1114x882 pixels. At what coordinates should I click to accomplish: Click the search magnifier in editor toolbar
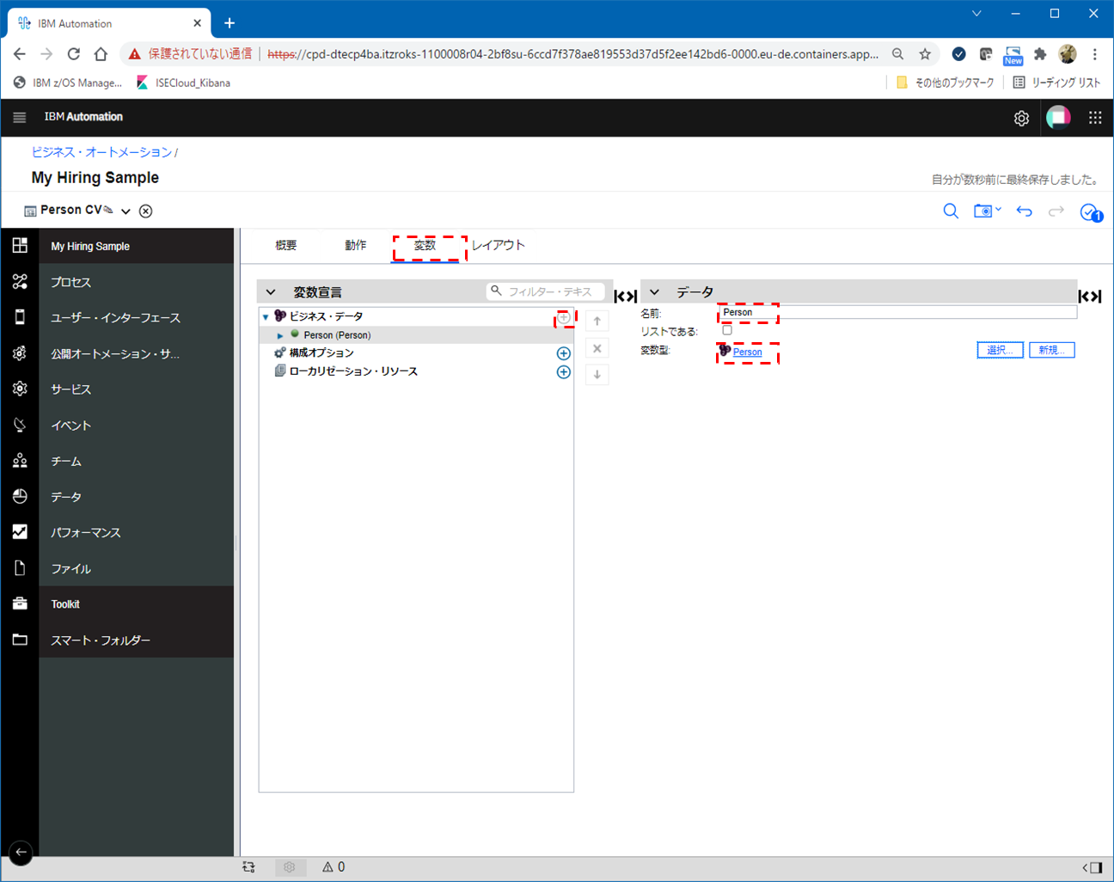[x=951, y=211]
